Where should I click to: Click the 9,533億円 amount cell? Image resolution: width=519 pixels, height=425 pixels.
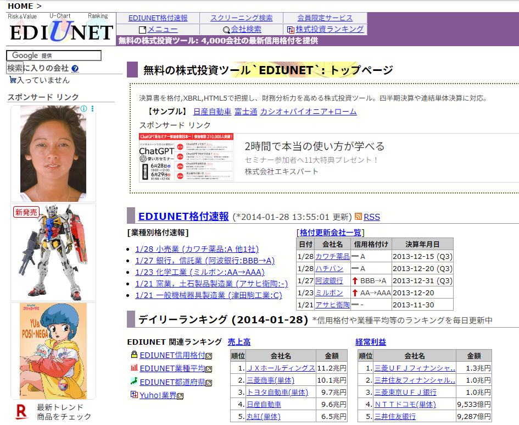(474, 405)
